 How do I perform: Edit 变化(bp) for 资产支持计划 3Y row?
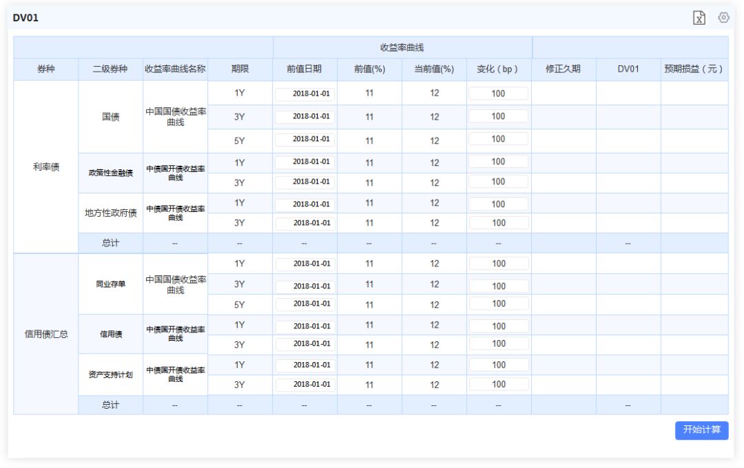pyautogui.click(x=499, y=385)
